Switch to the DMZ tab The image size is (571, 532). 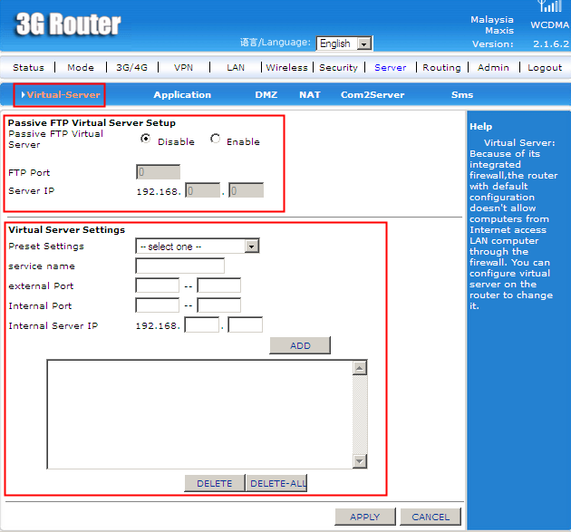266,94
